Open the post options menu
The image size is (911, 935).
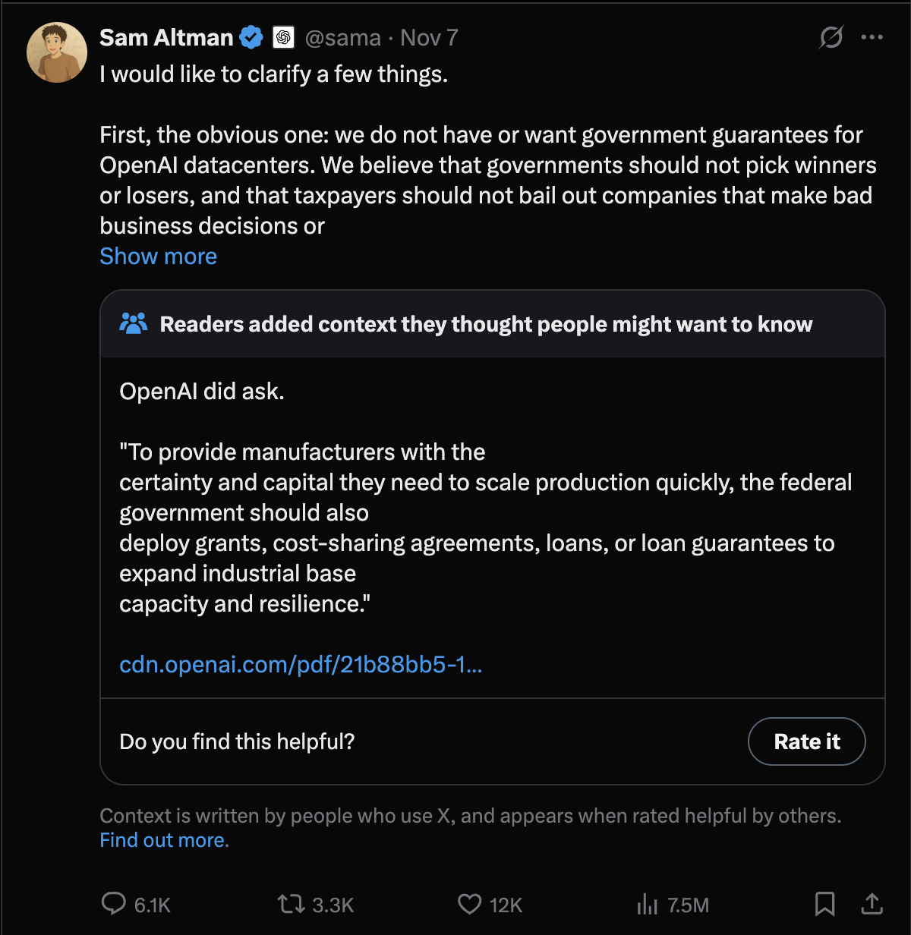(872, 37)
